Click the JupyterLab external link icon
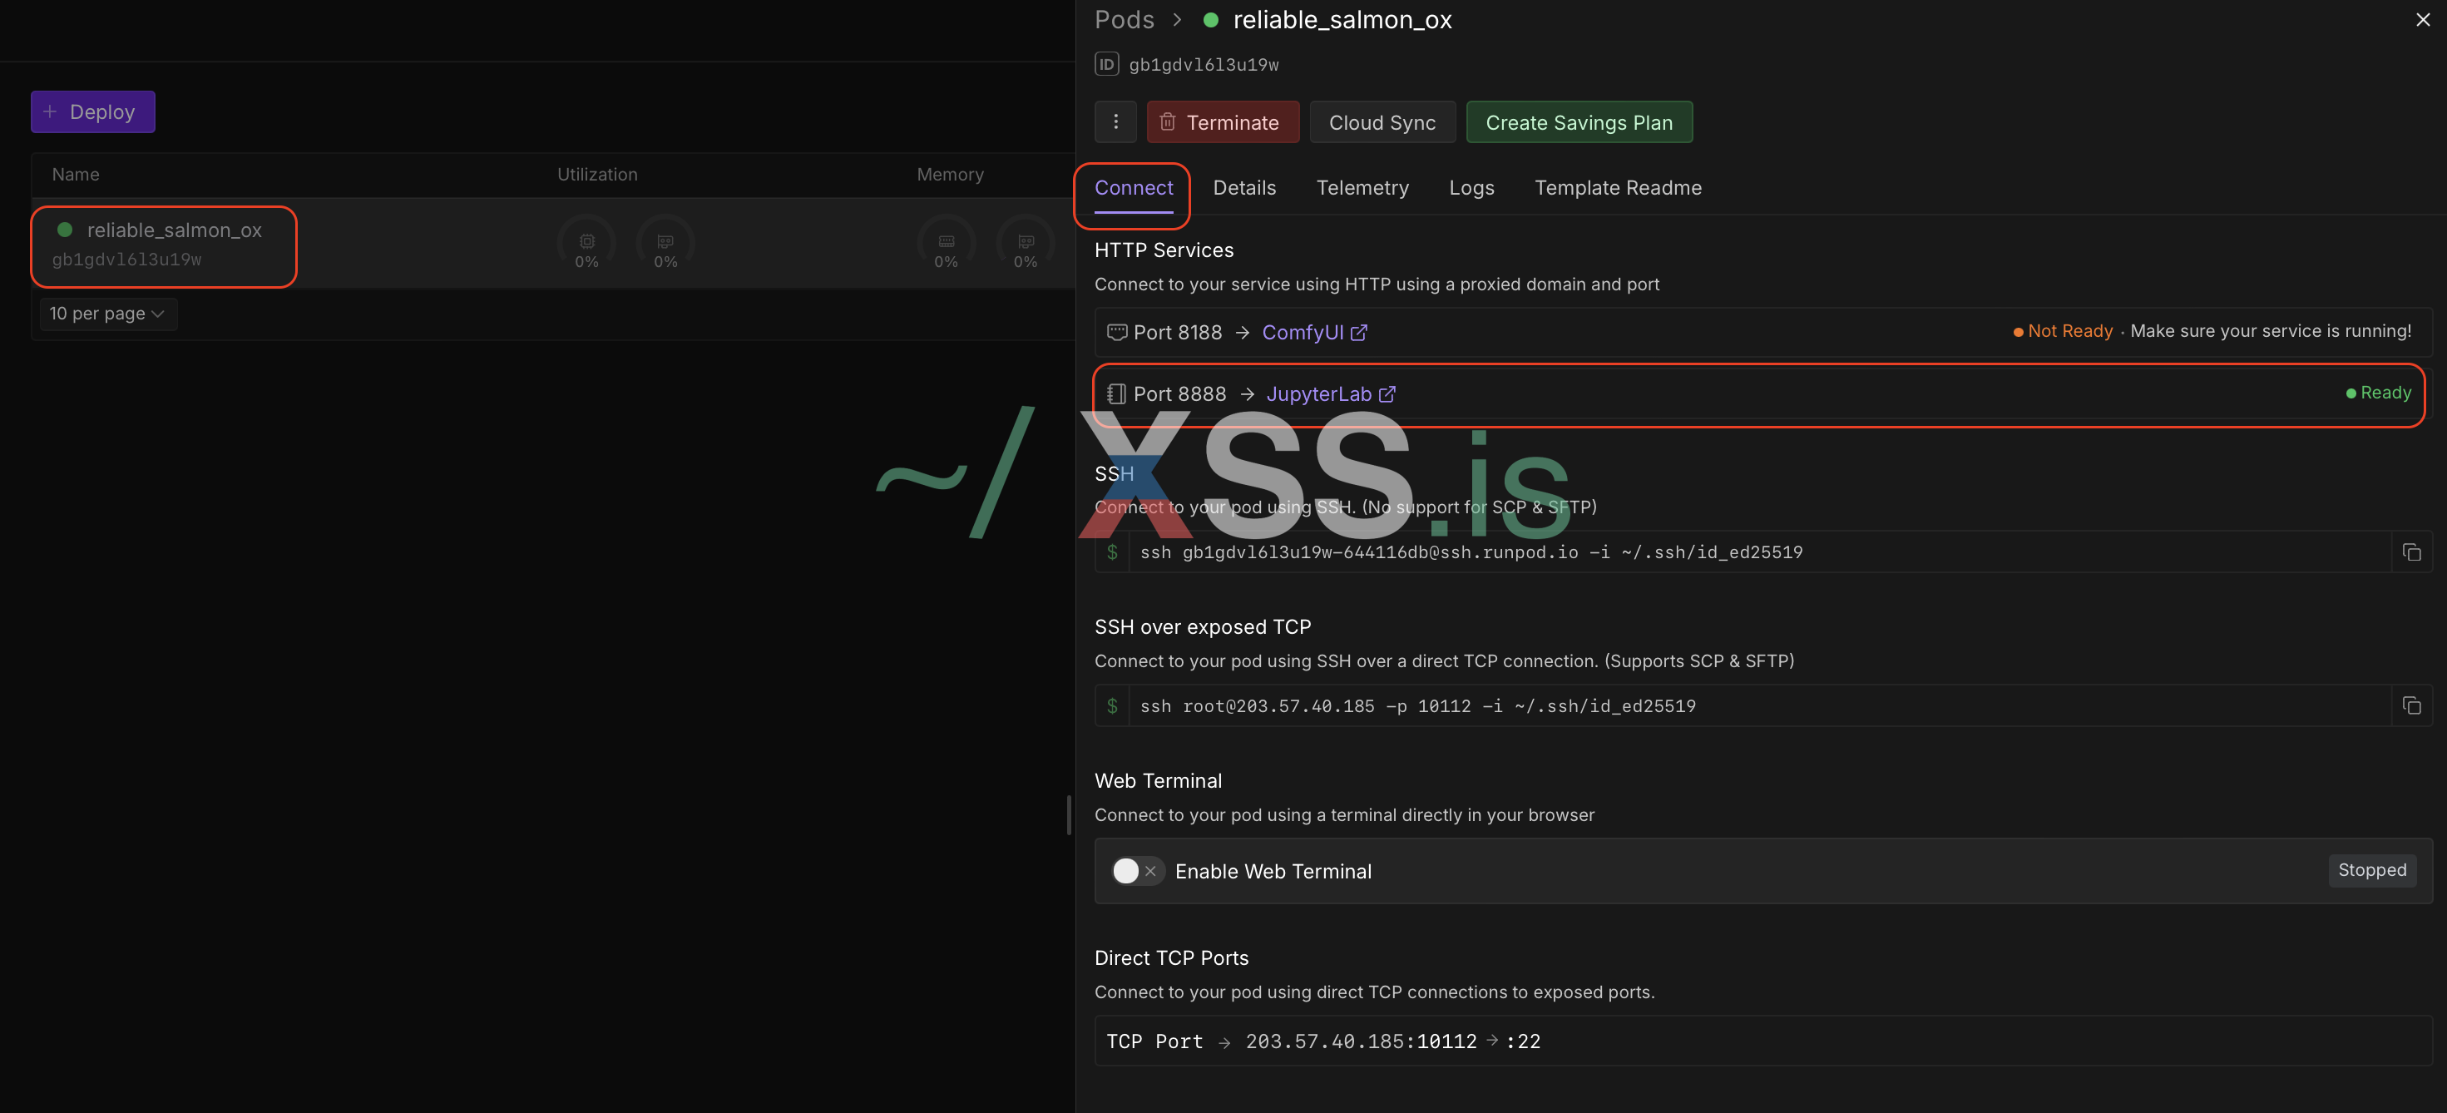This screenshot has height=1113, width=2447. point(1387,394)
